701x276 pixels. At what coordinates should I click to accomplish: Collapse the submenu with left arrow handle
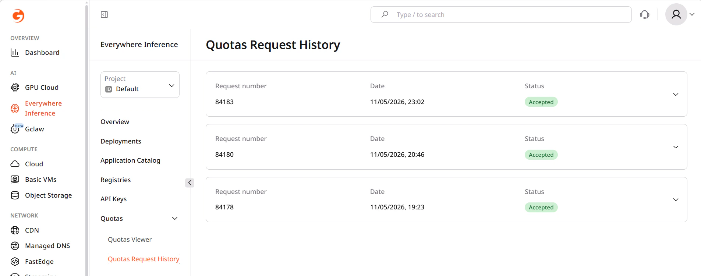190,183
